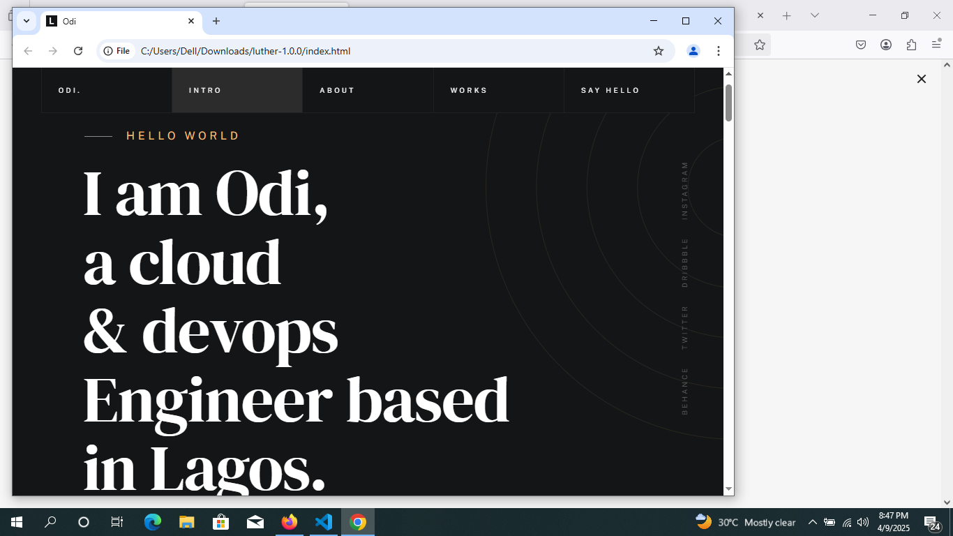Bookmark star in the background Firefox window
The image size is (953, 536).
(x=760, y=45)
